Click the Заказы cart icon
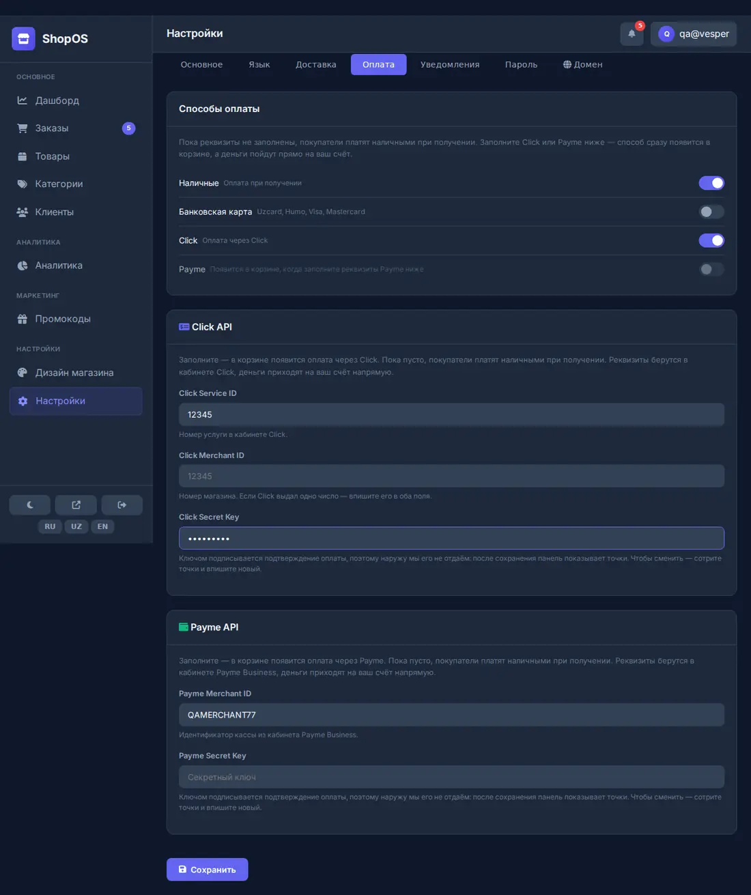 [x=23, y=128]
